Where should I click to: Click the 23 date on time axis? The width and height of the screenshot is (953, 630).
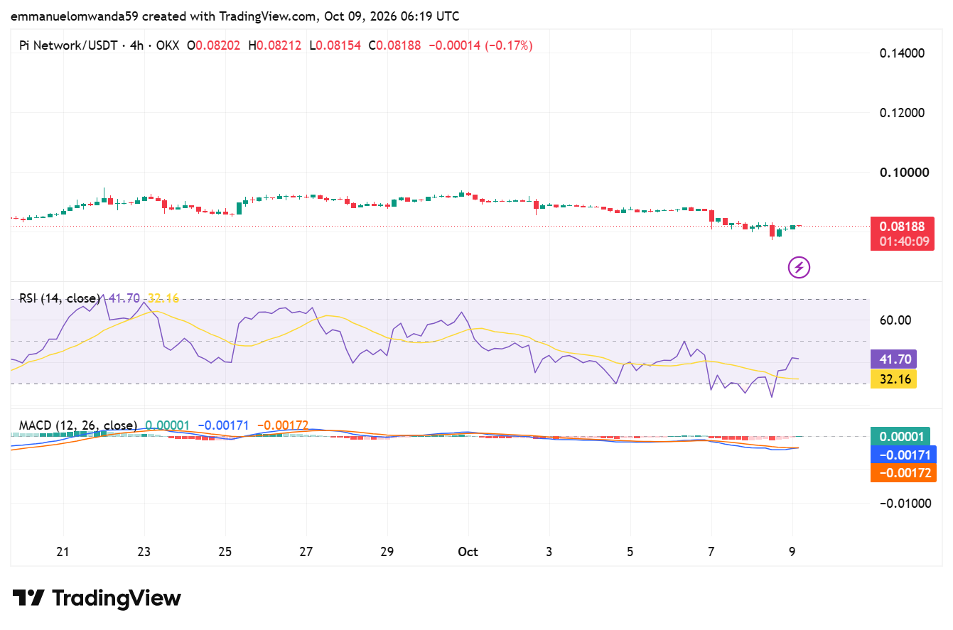tap(144, 552)
